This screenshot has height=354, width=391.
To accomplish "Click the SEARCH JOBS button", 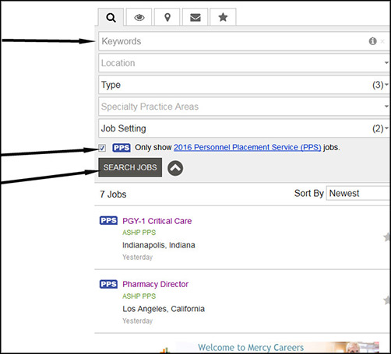I will pyautogui.click(x=130, y=167).
